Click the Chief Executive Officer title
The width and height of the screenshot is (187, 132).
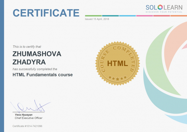point(29,118)
